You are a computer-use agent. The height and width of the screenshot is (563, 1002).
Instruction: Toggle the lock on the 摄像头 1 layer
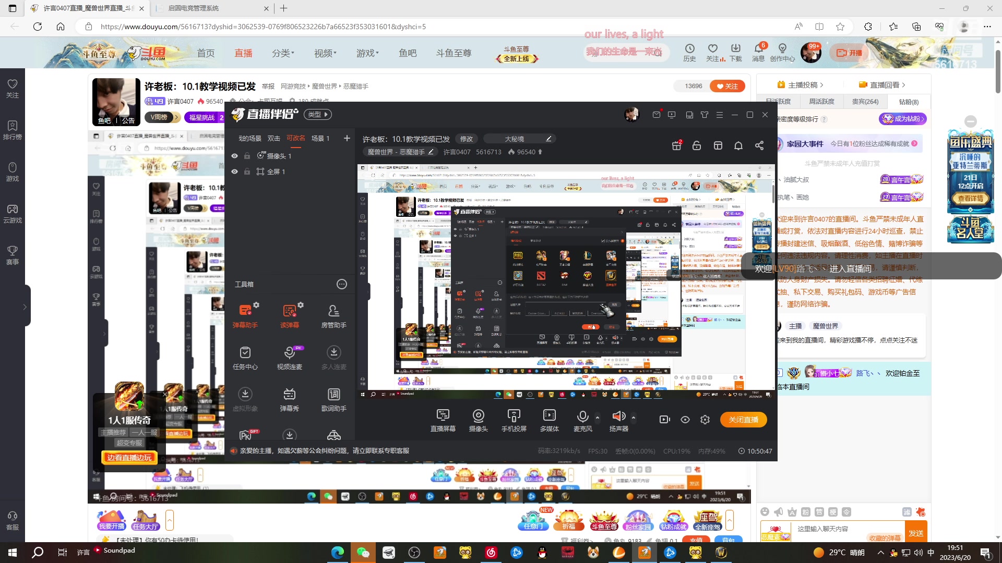coord(247,156)
